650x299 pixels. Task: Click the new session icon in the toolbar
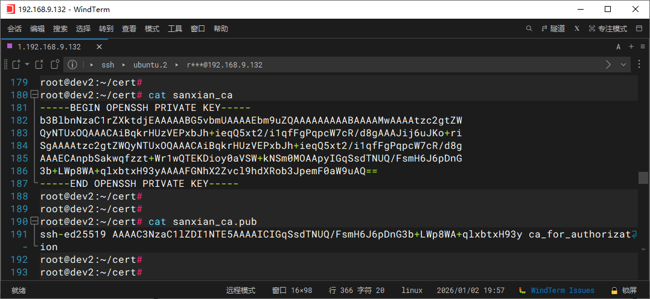coord(15,65)
